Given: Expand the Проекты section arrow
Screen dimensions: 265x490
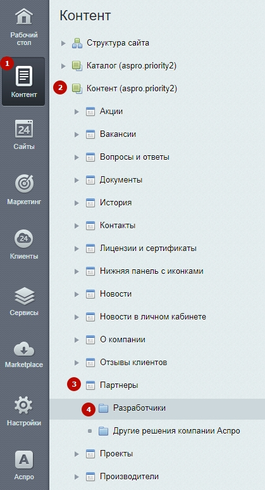Looking at the screenshot, I should (x=77, y=454).
